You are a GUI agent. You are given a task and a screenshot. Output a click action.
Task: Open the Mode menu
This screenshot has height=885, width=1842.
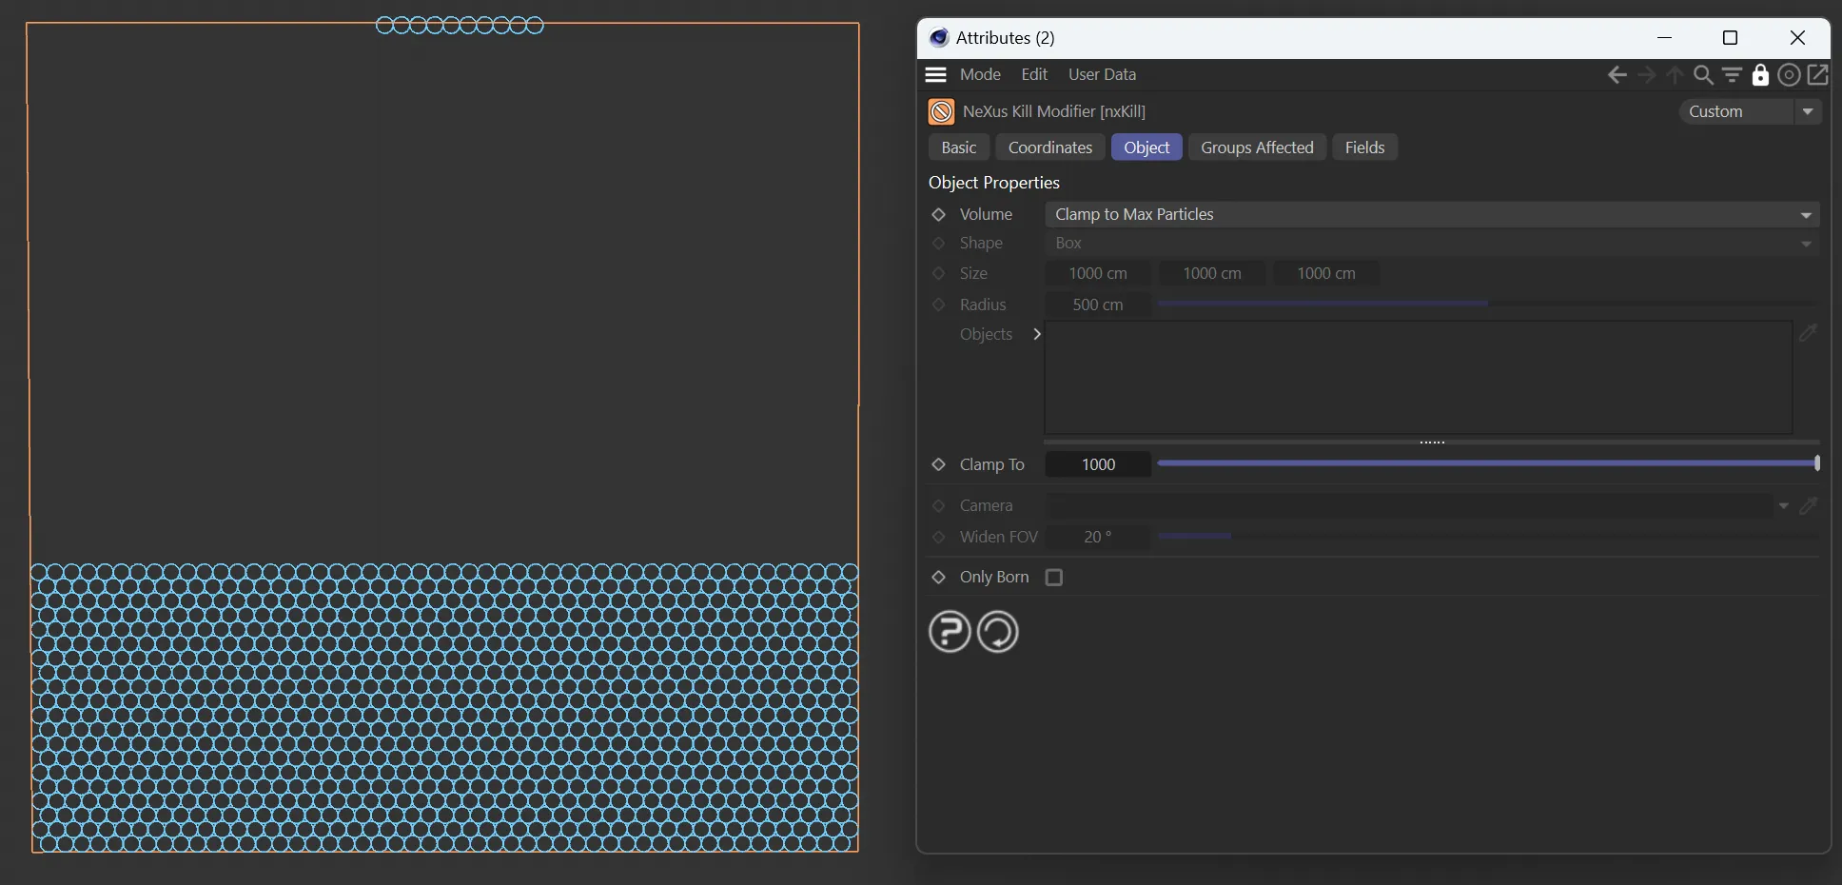point(979,74)
